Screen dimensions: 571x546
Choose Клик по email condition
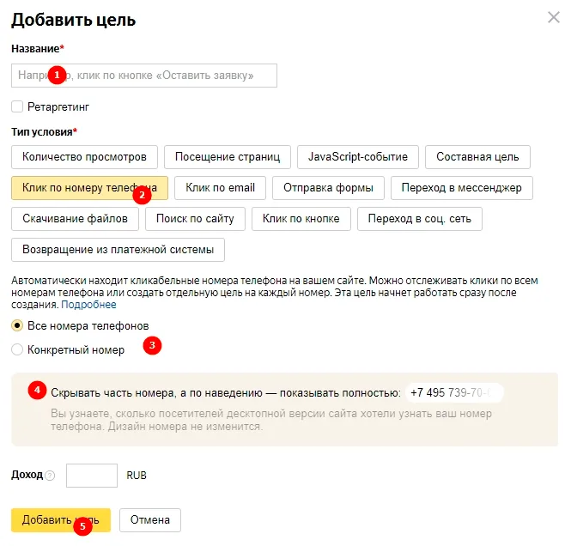pos(220,188)
